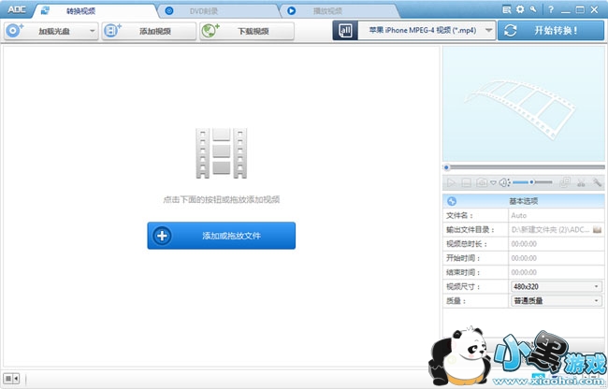608x389 pixels.
Task: Open the 视频尺寸 480x320 dropdown
Action: pos(556,287)
